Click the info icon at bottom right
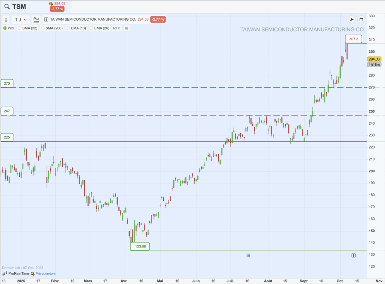The width and height of the screenshot is (385, 284). [353, 255]
